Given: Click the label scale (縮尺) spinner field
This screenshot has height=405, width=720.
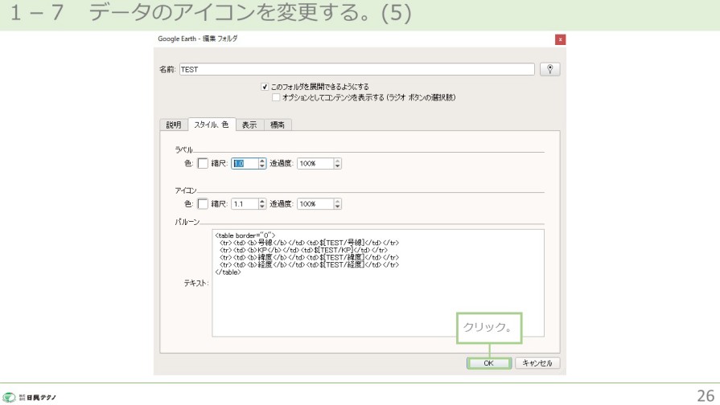Looking at the screenshot, I should click(x=244, y=163).
